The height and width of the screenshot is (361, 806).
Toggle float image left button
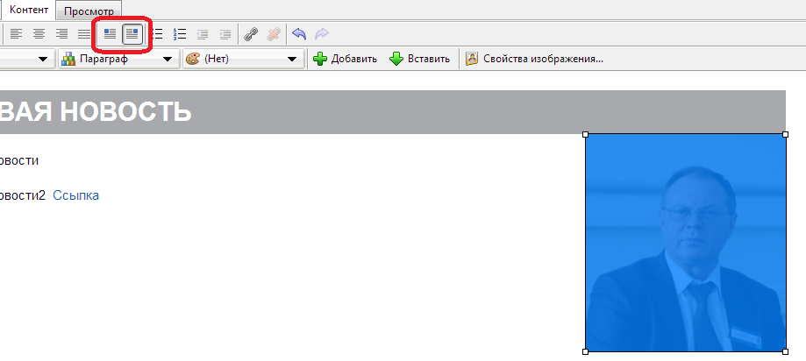point(110,34)
